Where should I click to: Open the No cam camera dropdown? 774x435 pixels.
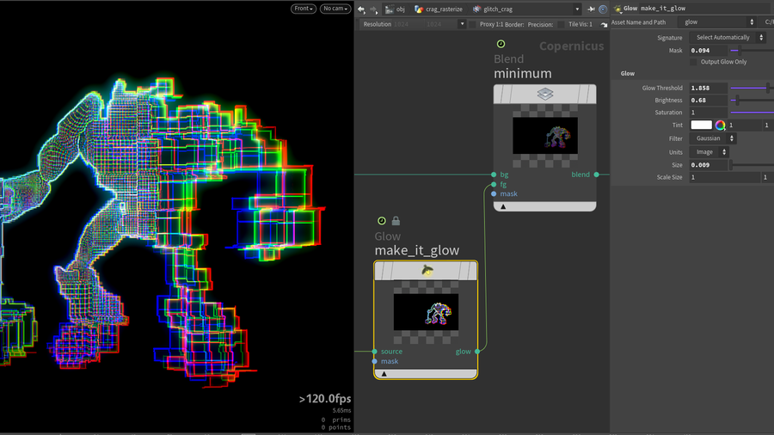click(x=335, y=9)
